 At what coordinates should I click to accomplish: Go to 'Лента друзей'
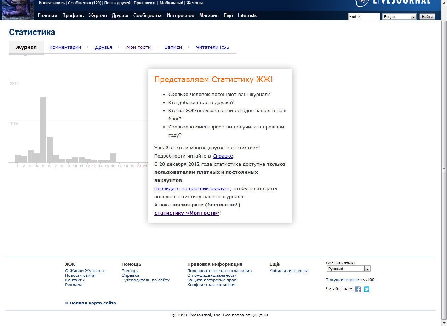point(117,3)
